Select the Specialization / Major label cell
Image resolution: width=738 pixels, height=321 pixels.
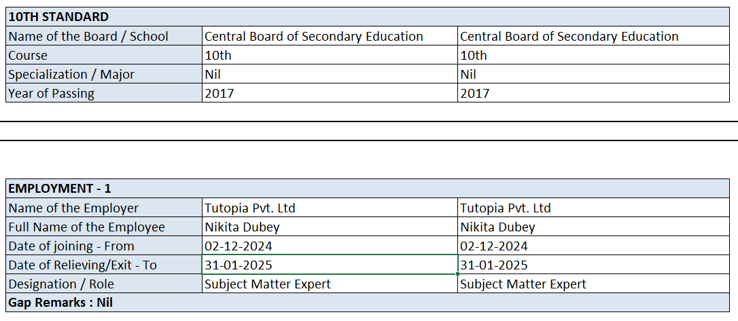coord(72,75)
